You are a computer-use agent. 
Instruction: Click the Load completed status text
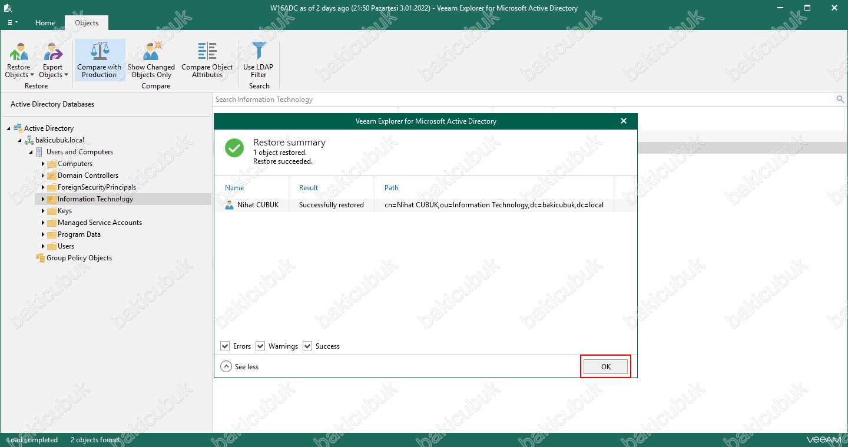coord(32,440)
